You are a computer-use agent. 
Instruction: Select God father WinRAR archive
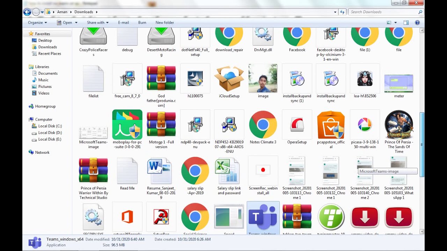161,78
